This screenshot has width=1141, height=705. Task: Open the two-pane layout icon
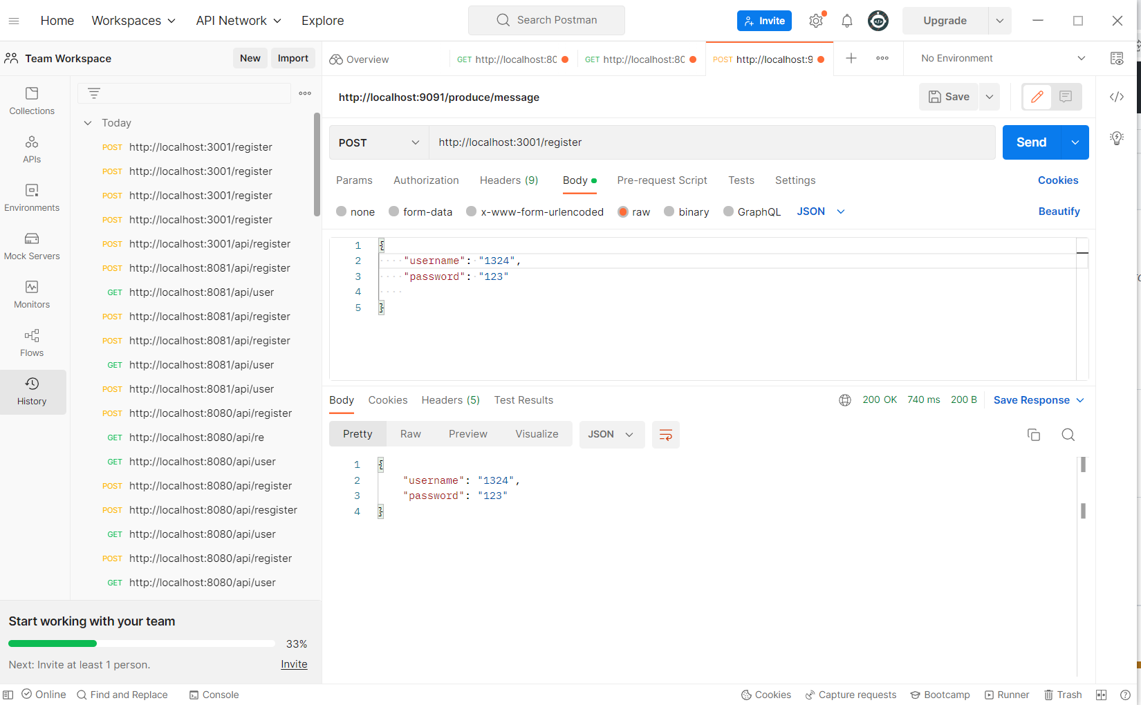pyautogui.click(x=1102, y=695)
